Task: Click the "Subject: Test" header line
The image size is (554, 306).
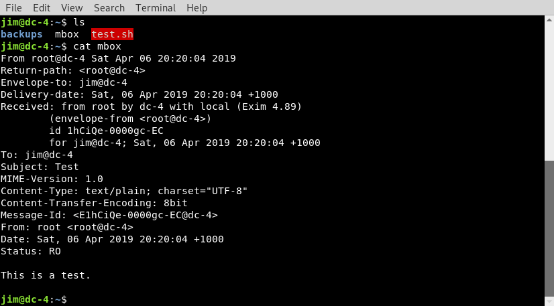Action: (x=40, y=167)
